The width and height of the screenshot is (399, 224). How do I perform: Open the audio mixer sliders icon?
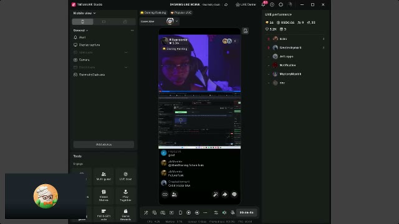coord(216,213)
